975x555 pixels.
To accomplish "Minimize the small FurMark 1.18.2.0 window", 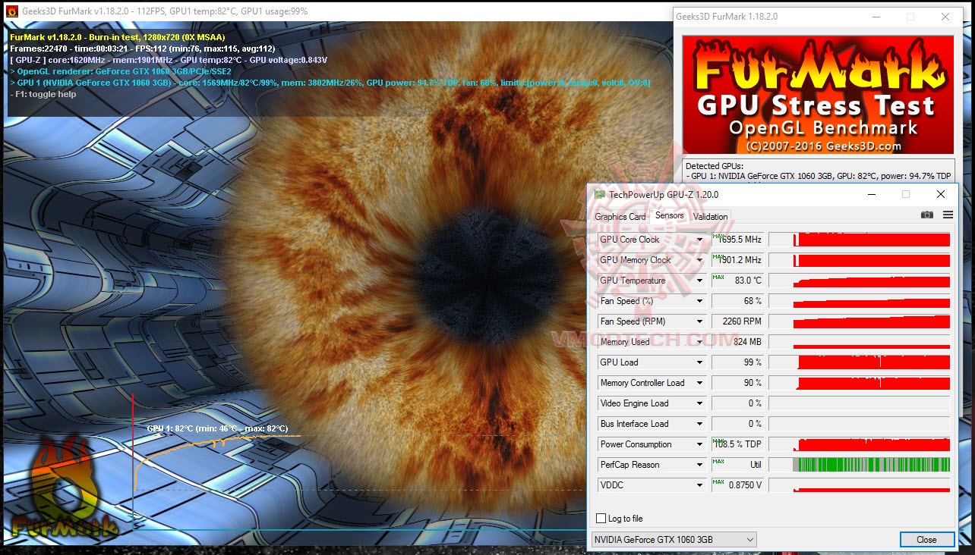I will pos(875,17).
